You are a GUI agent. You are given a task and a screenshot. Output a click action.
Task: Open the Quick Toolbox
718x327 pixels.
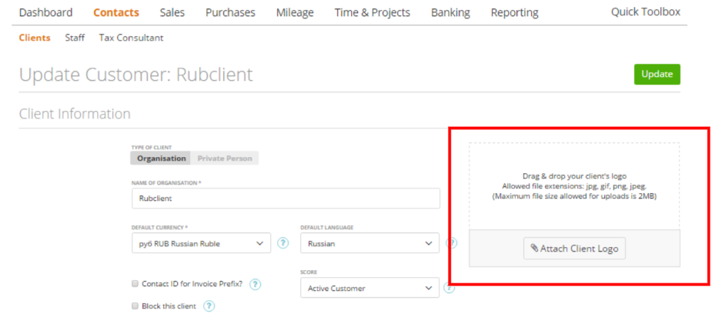click(x=646, y=12)
